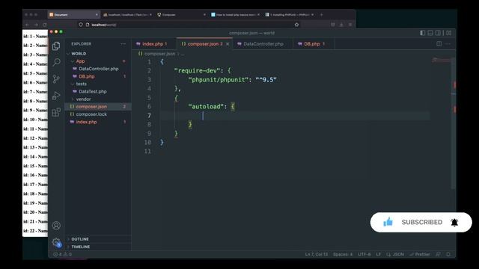The image size is (479, 269).
Task: Split the editor to the right
Action: tap(439, 44)
